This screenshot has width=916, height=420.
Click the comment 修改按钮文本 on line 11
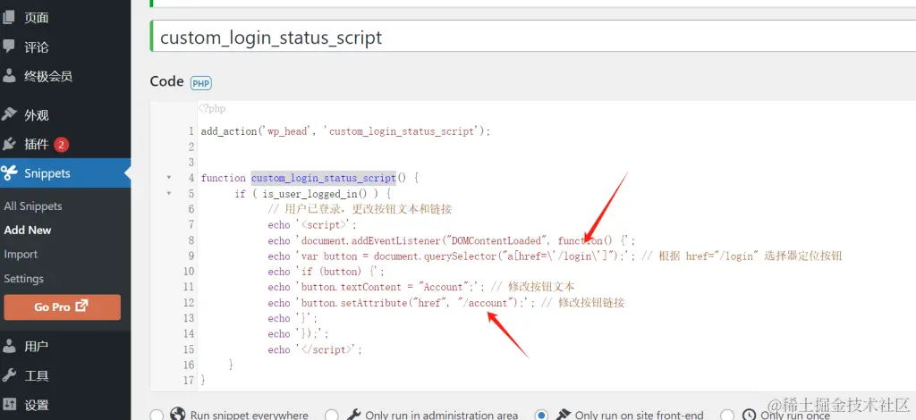533,287
